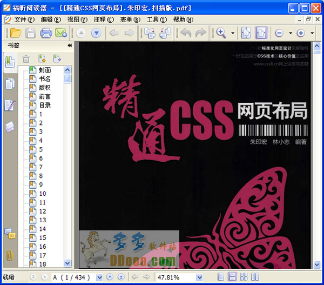Open the annotation pencil panel in sidebar
The image size is (324, 285).
click(x=10, y=105)
